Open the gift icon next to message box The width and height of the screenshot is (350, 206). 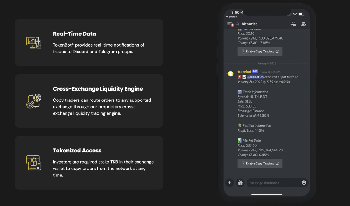(240, 183)
